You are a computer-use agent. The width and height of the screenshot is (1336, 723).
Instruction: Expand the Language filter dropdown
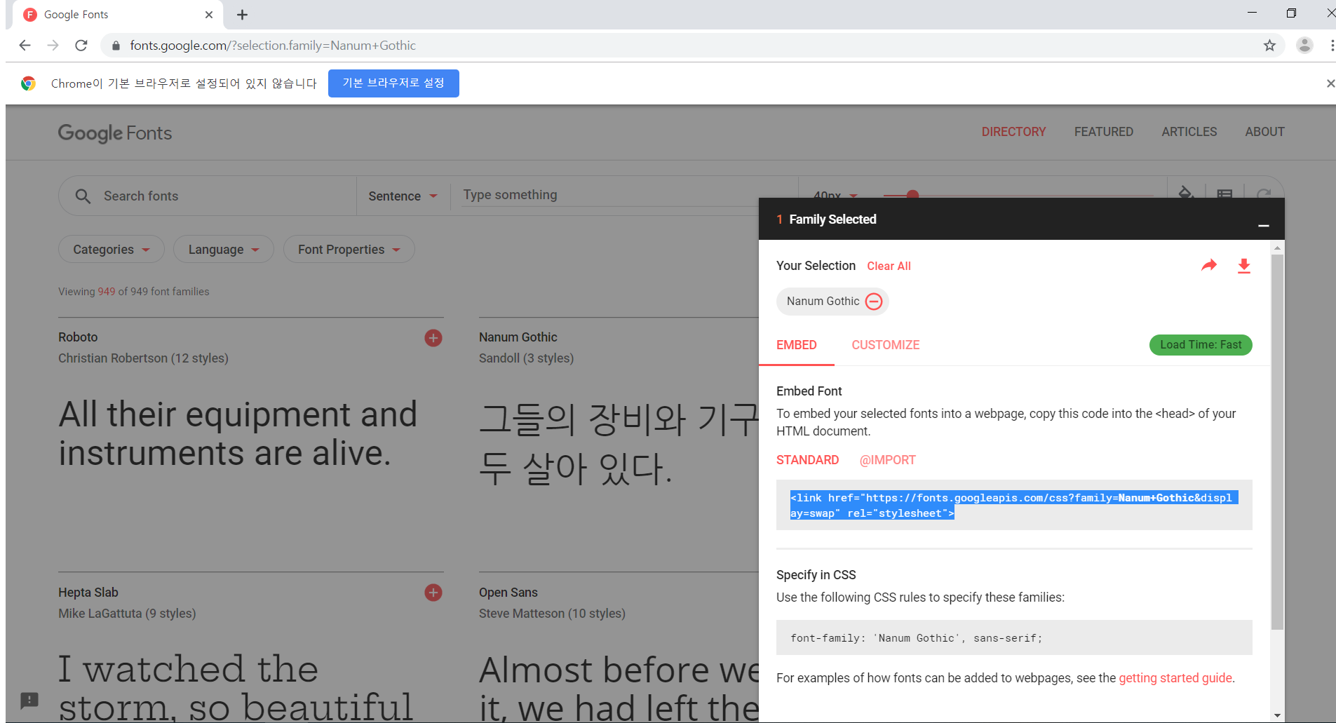coord(224,250)
